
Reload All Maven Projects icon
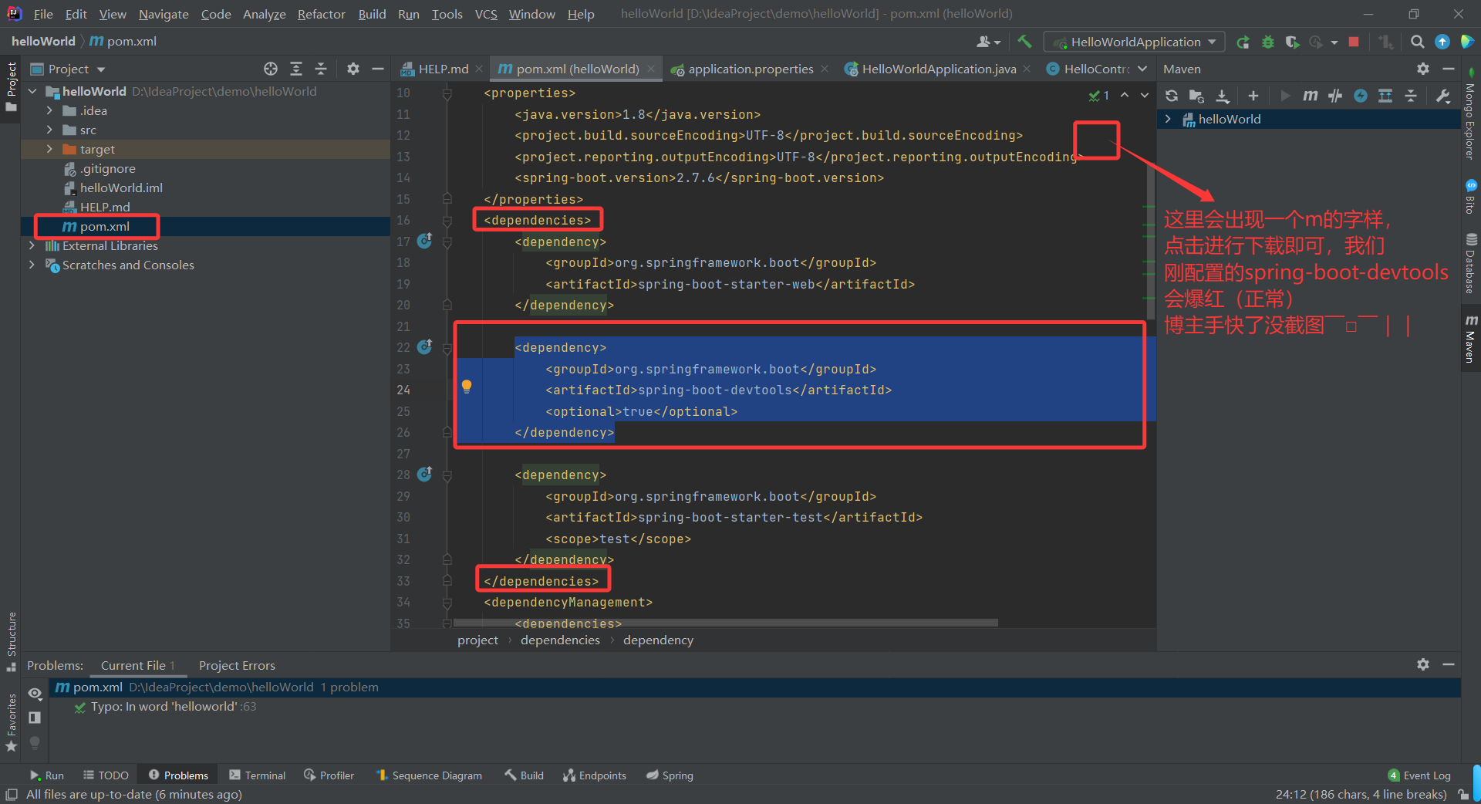click(x=1172, y=96)
